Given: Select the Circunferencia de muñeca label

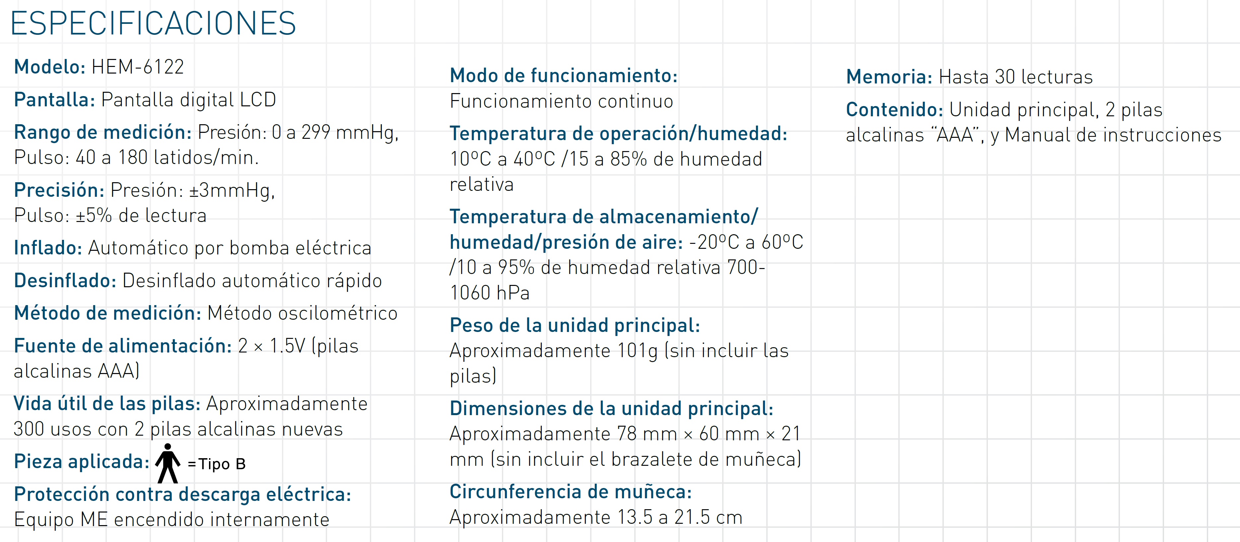Looking at the screenshot, I should [x=571, y=492].
